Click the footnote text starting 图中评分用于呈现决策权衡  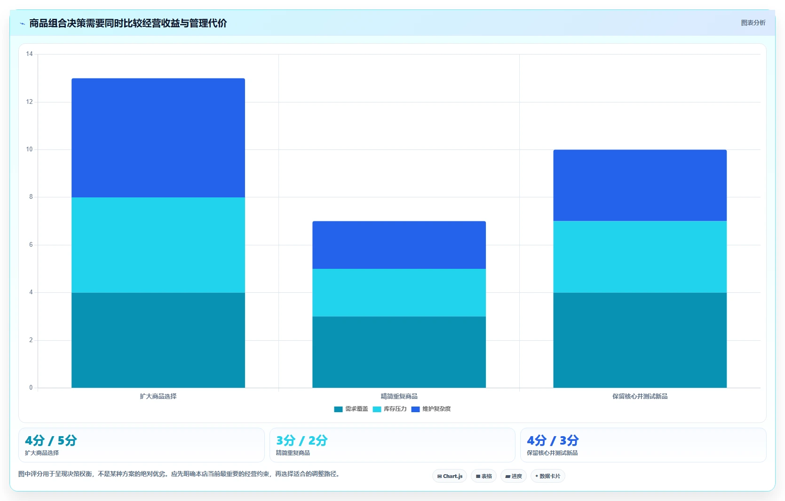179,474
